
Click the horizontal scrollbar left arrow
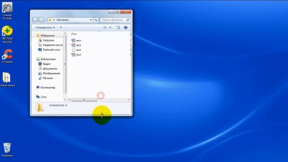[69, 100]
